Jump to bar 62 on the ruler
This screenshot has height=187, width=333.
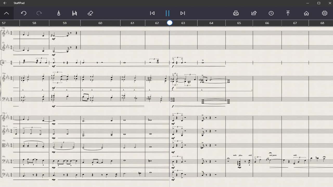click(x=157, y=23)
